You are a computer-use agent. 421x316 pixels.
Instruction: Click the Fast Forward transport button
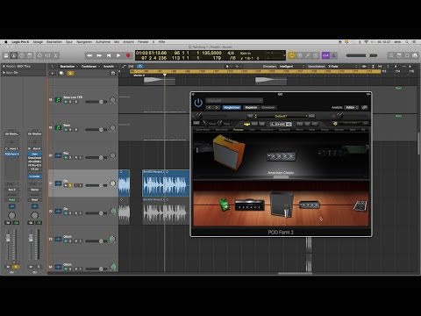point(99,55)
